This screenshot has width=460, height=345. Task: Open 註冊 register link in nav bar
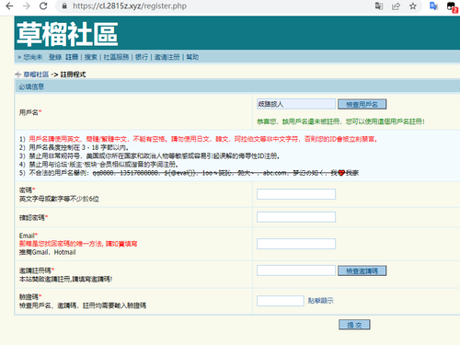click(x=72, y=57)
